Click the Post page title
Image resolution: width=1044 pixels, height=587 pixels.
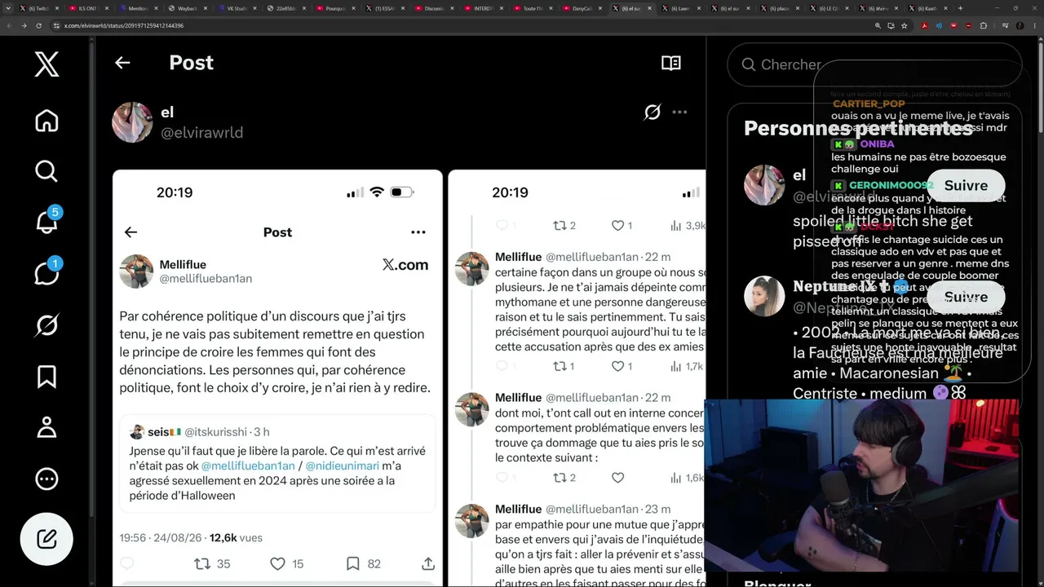[x=191, y=63]
